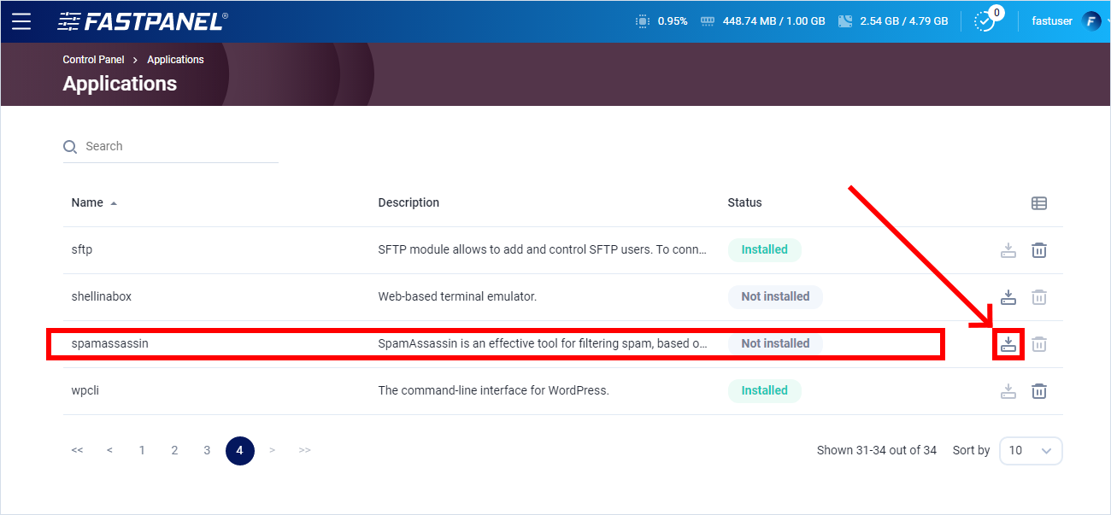Click the 0.95% CPU value
Image resolution: width=1111 pixels, height=515 pixels.
tap(673, 21)
